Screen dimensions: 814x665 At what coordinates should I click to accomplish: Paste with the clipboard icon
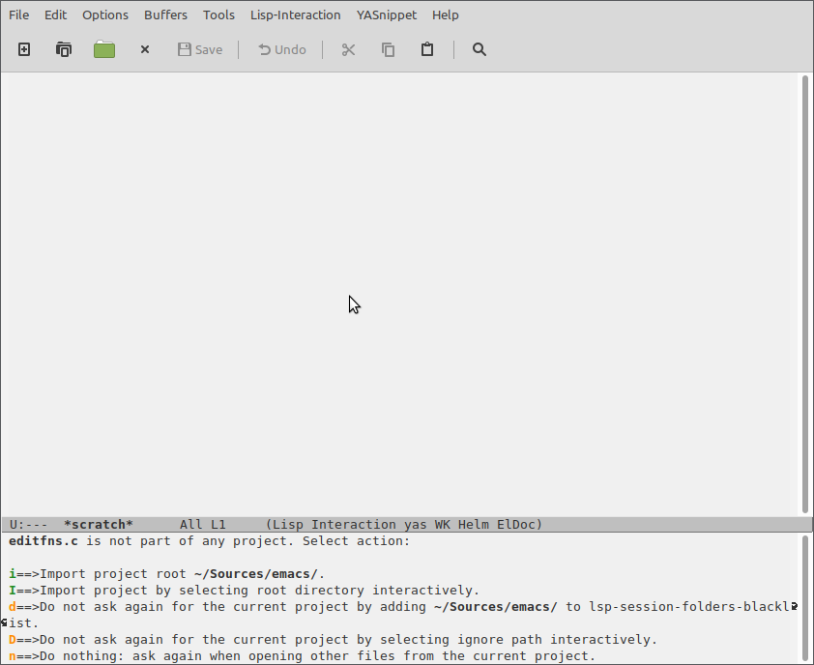point(427,49)
